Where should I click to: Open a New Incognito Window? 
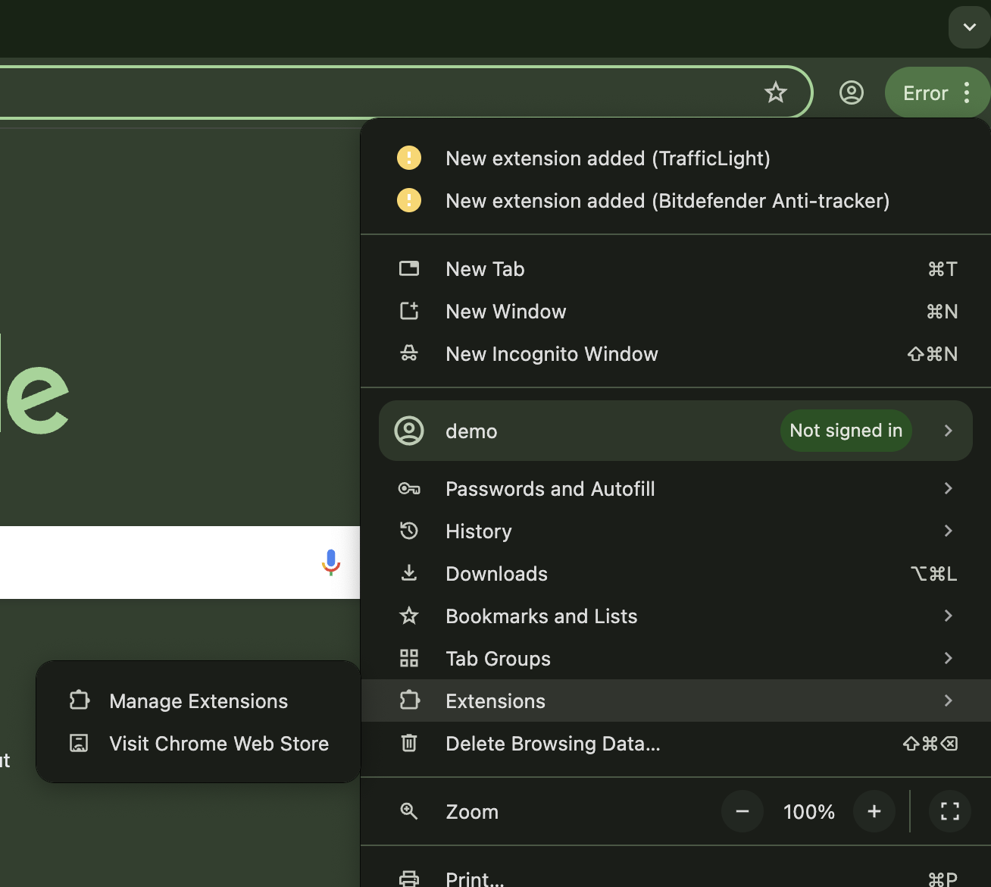pyautogui.click(x=676, y=354)
